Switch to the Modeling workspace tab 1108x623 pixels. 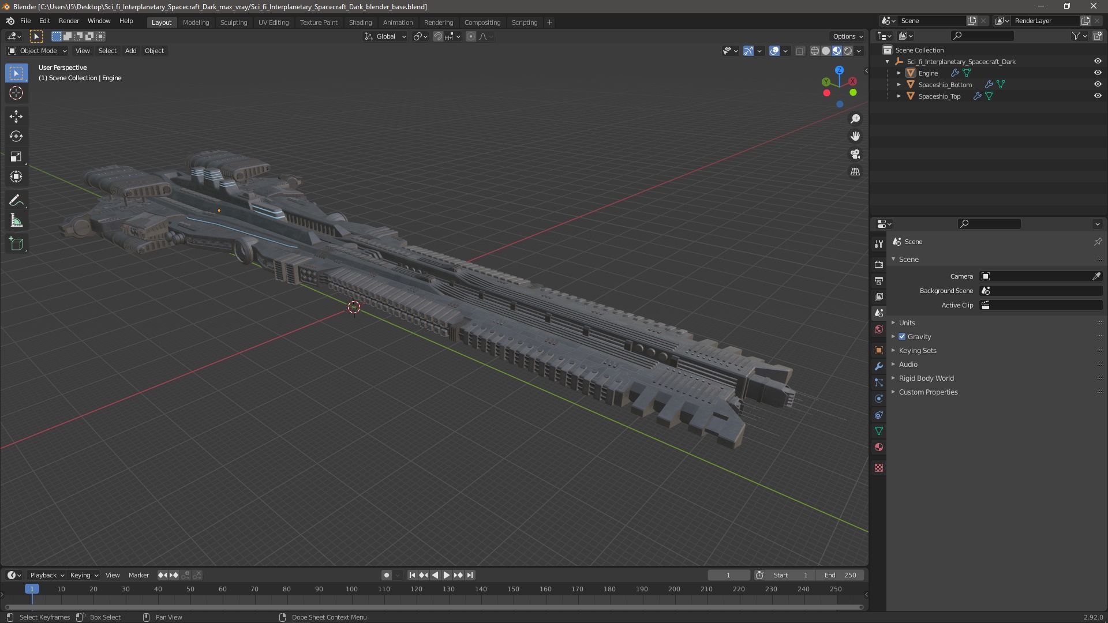point(196,22)
